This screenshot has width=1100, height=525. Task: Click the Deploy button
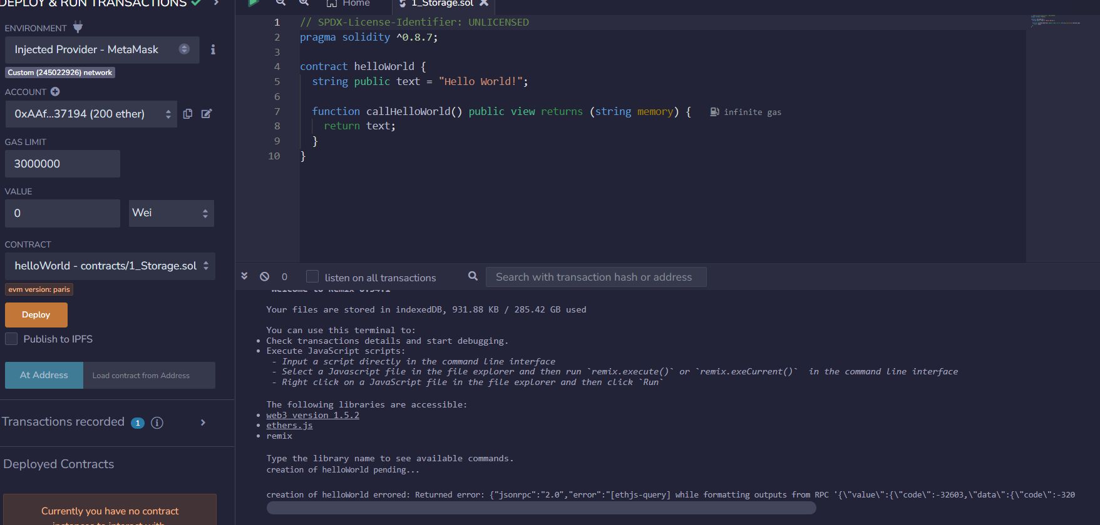tap(36, 315)
